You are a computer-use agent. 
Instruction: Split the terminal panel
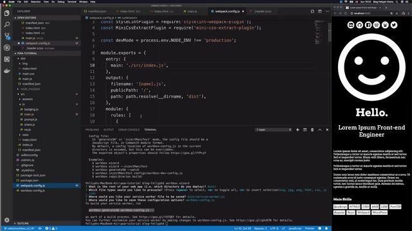coord(304,130)
